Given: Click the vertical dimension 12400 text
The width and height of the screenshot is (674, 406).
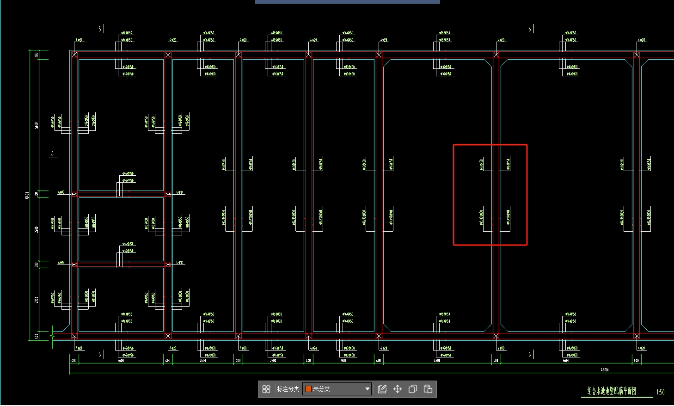Looking at the screenshot, I should coord(27,196).
